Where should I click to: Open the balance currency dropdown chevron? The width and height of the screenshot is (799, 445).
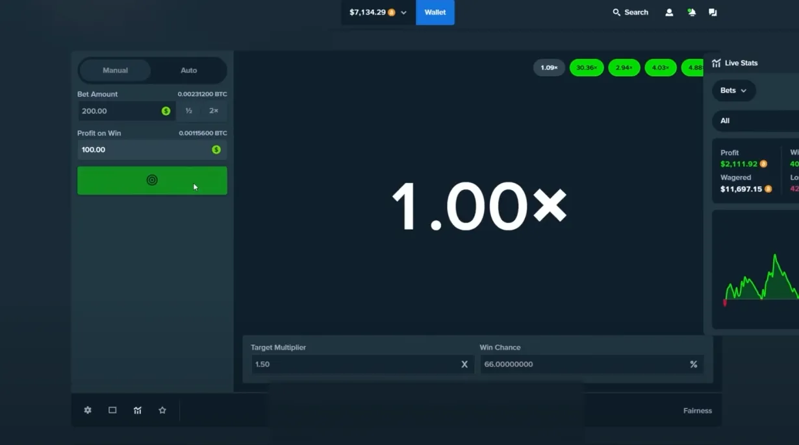click(x=403, y=12)
